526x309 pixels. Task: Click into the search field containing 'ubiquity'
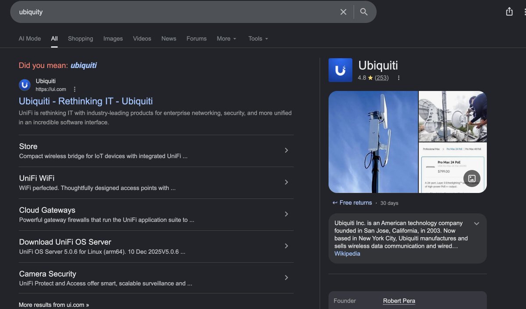(175, 12)
